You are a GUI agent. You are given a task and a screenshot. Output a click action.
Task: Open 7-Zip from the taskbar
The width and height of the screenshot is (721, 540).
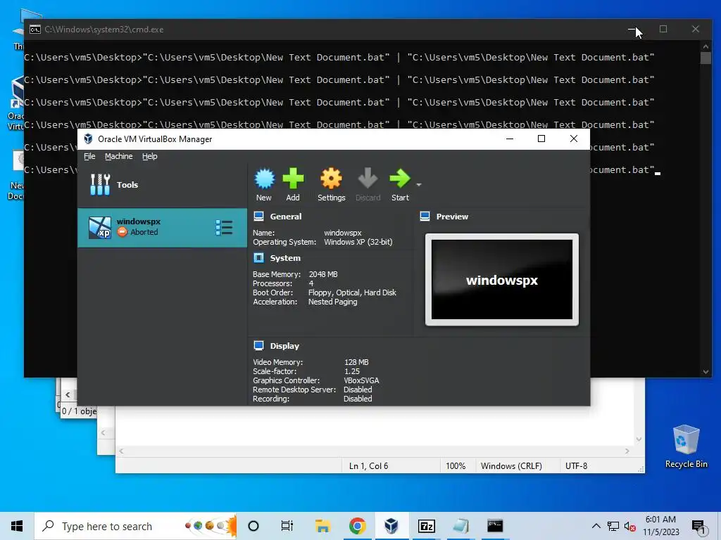click(426, 526)
